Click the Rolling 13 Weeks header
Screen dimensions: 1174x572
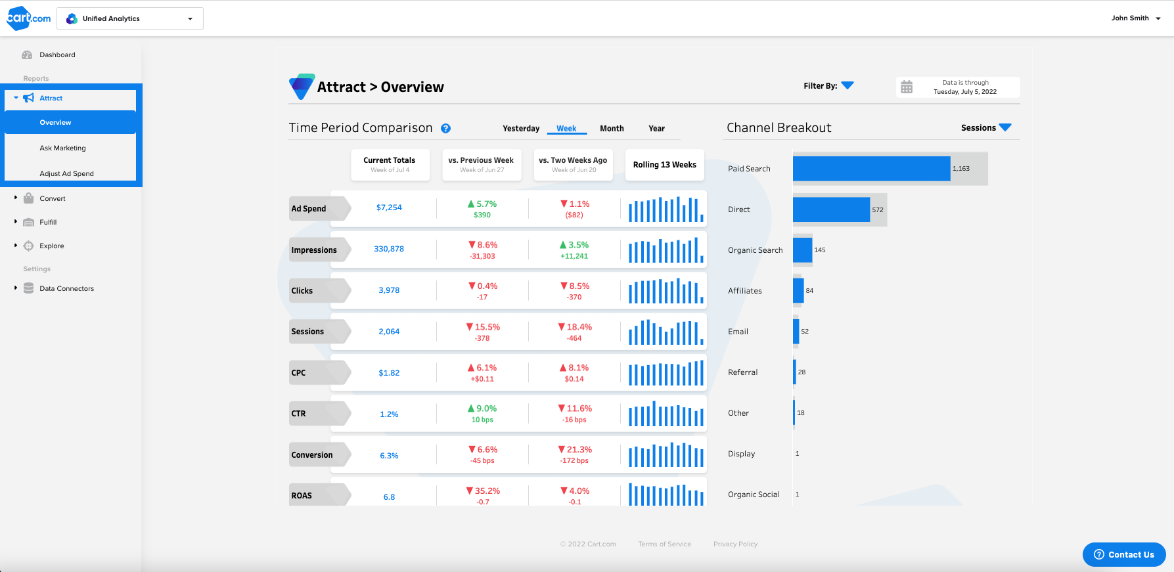pyautogui.click(x=665, y=165)
